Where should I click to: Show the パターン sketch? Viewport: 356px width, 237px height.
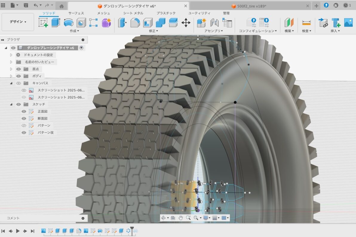(24, 126)
